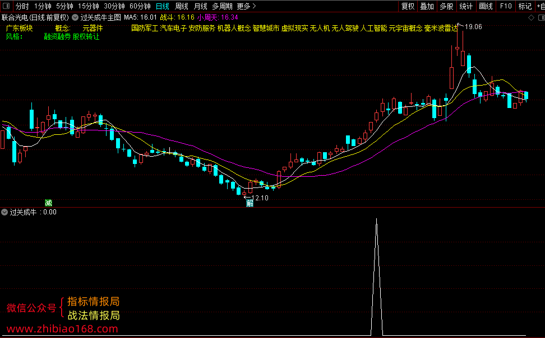The height and width of the screenshot is (338, 545).
Task: Click the green 减 marker below the chart
Action: tap(48, 203)
